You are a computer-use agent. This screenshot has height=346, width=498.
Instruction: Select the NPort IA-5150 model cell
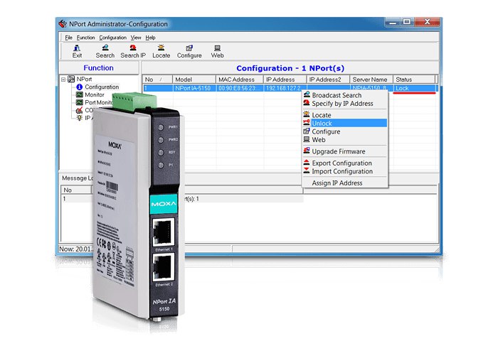point(194,88)
